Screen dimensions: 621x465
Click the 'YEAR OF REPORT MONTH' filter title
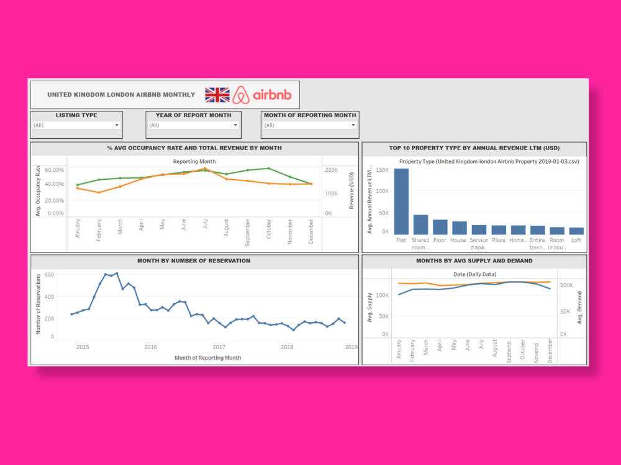(x=193, y=115)
